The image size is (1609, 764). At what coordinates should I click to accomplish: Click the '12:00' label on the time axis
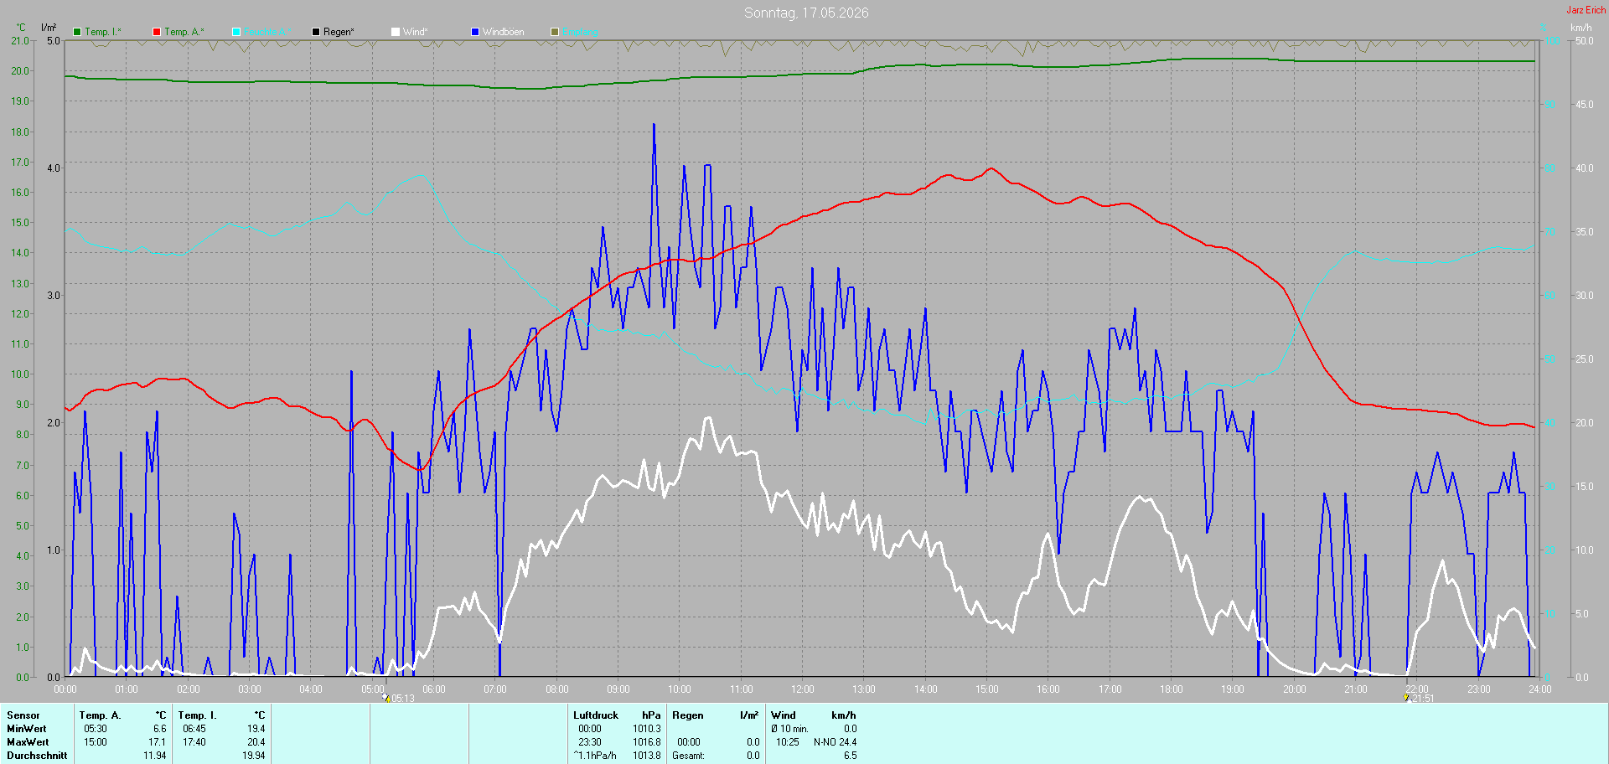[x=803, y=689]
